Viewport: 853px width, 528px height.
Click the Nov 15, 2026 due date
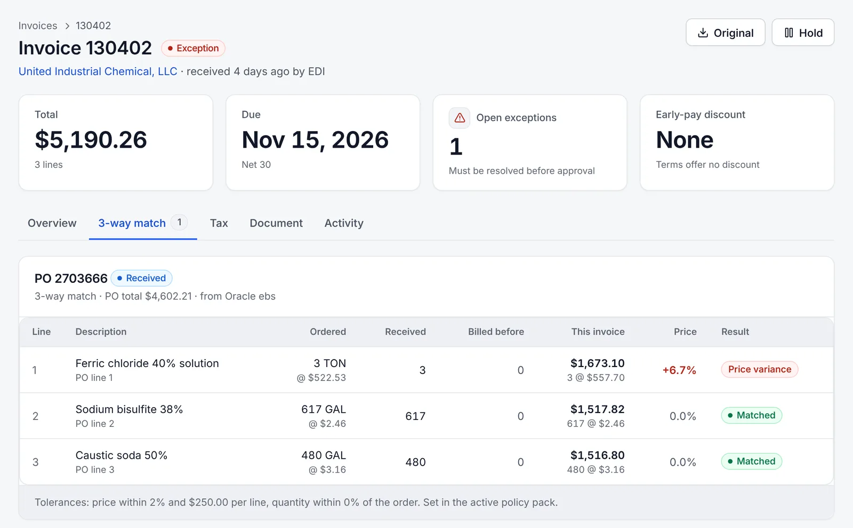pyautogui.click(x=315, y=140)
